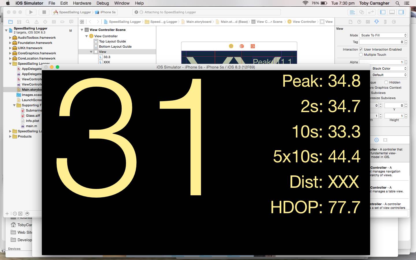
Task: Open the Hardware menu
Action: tap(82, 3)
